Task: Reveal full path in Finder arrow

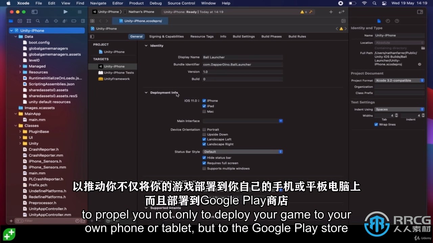Action: (x=419, y=64)
